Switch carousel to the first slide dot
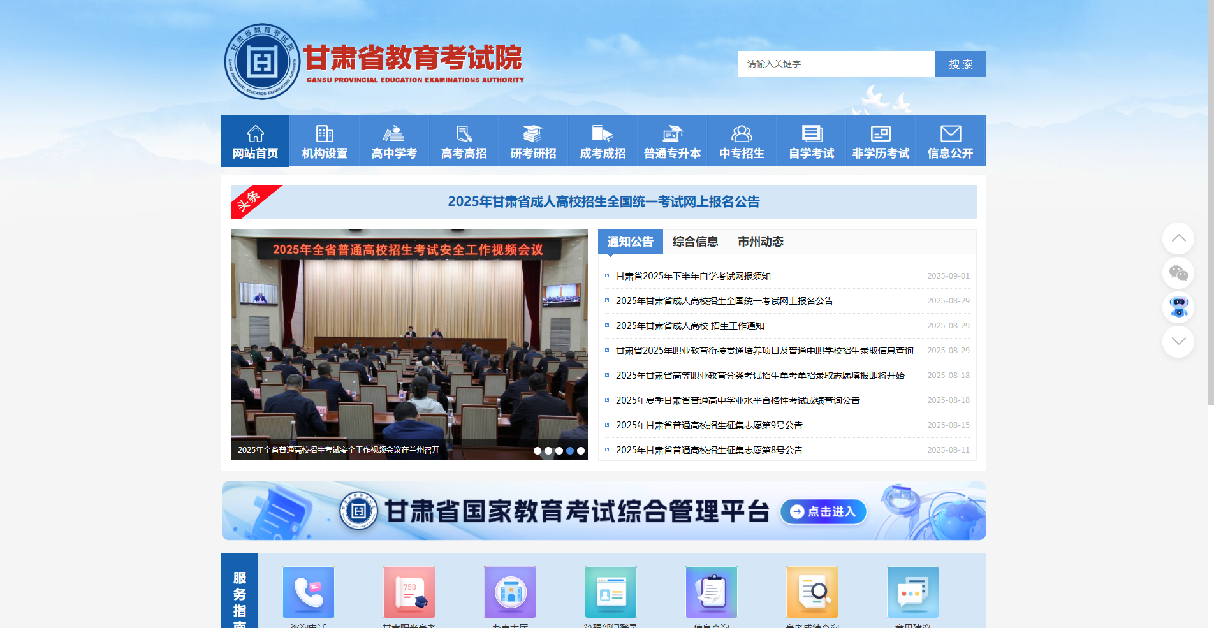The height and width of the screenshot is (628, 1214). click(x=538, y=450)
